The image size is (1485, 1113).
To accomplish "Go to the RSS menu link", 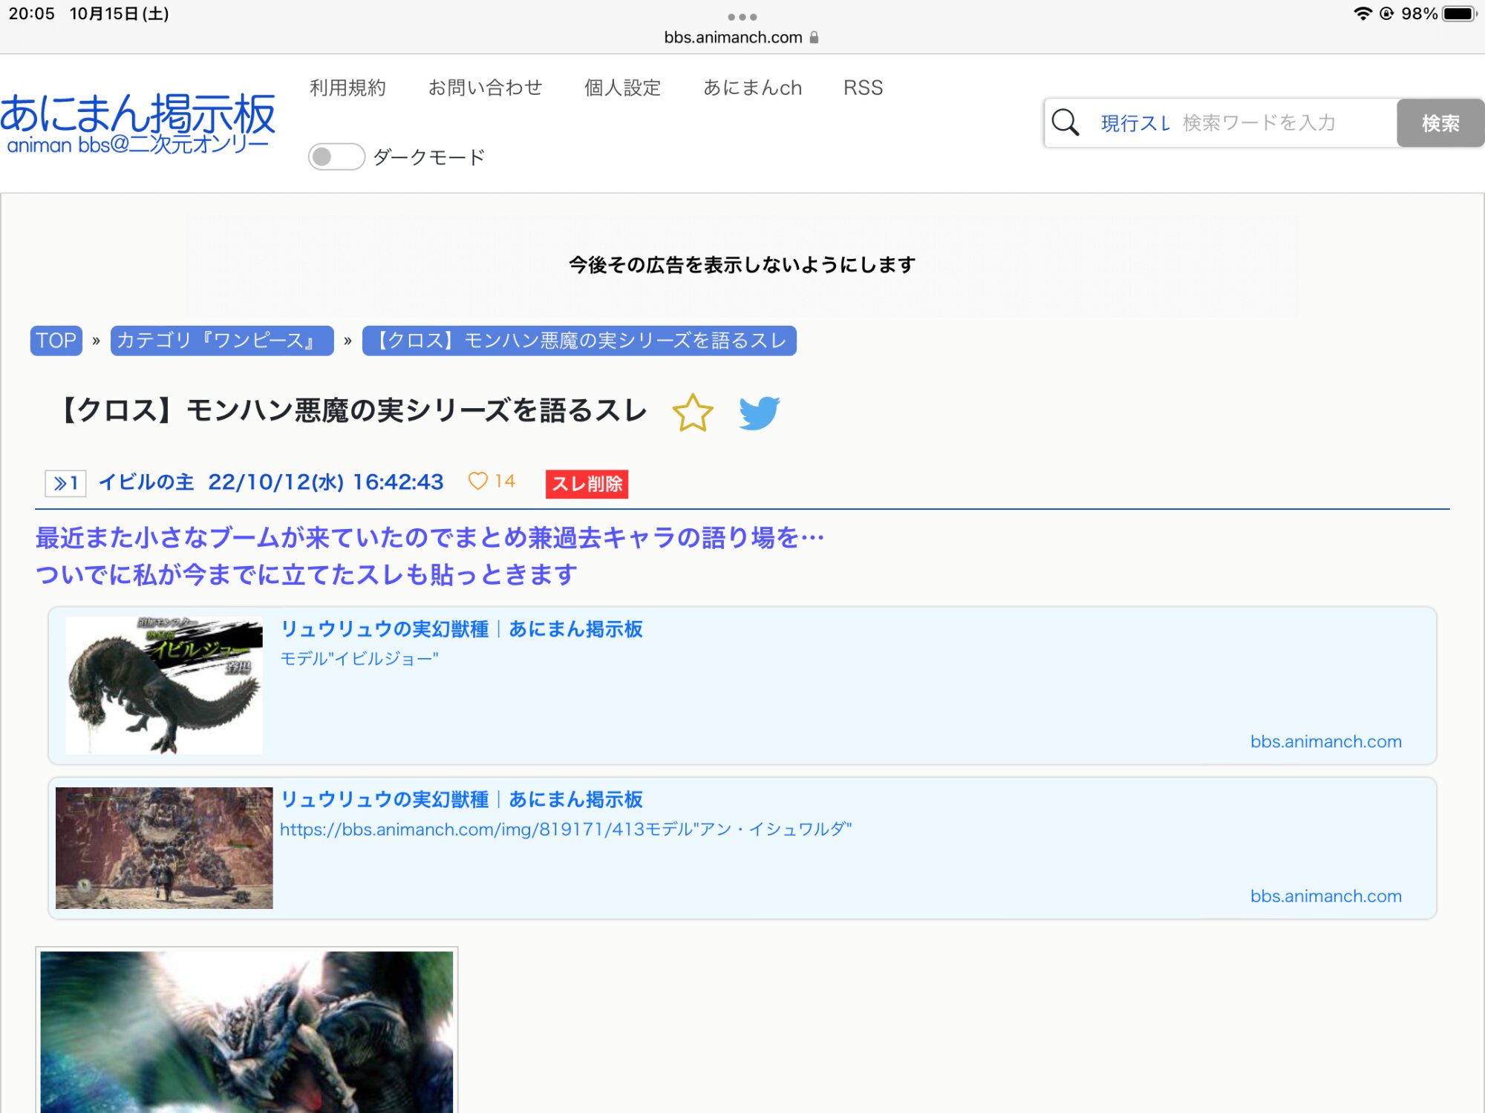I will pos(863,88).
